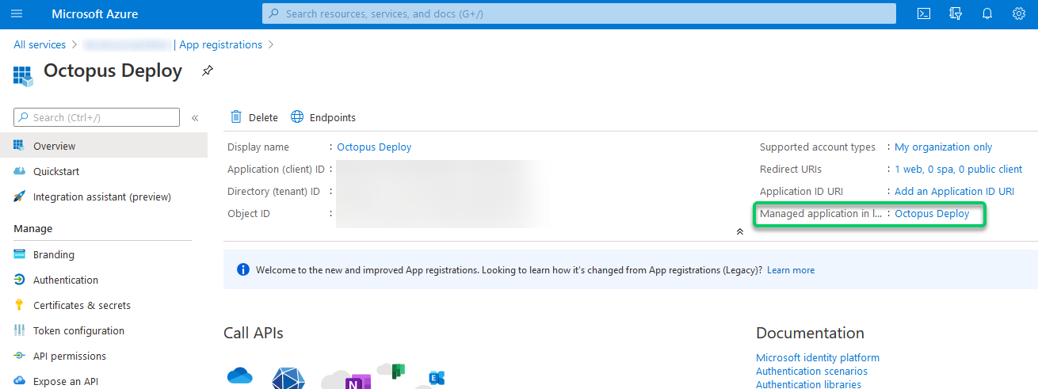The width and height of the screenshot is (1038, 389).
Task: Click the Object ID label
Action: coord(249,213)
